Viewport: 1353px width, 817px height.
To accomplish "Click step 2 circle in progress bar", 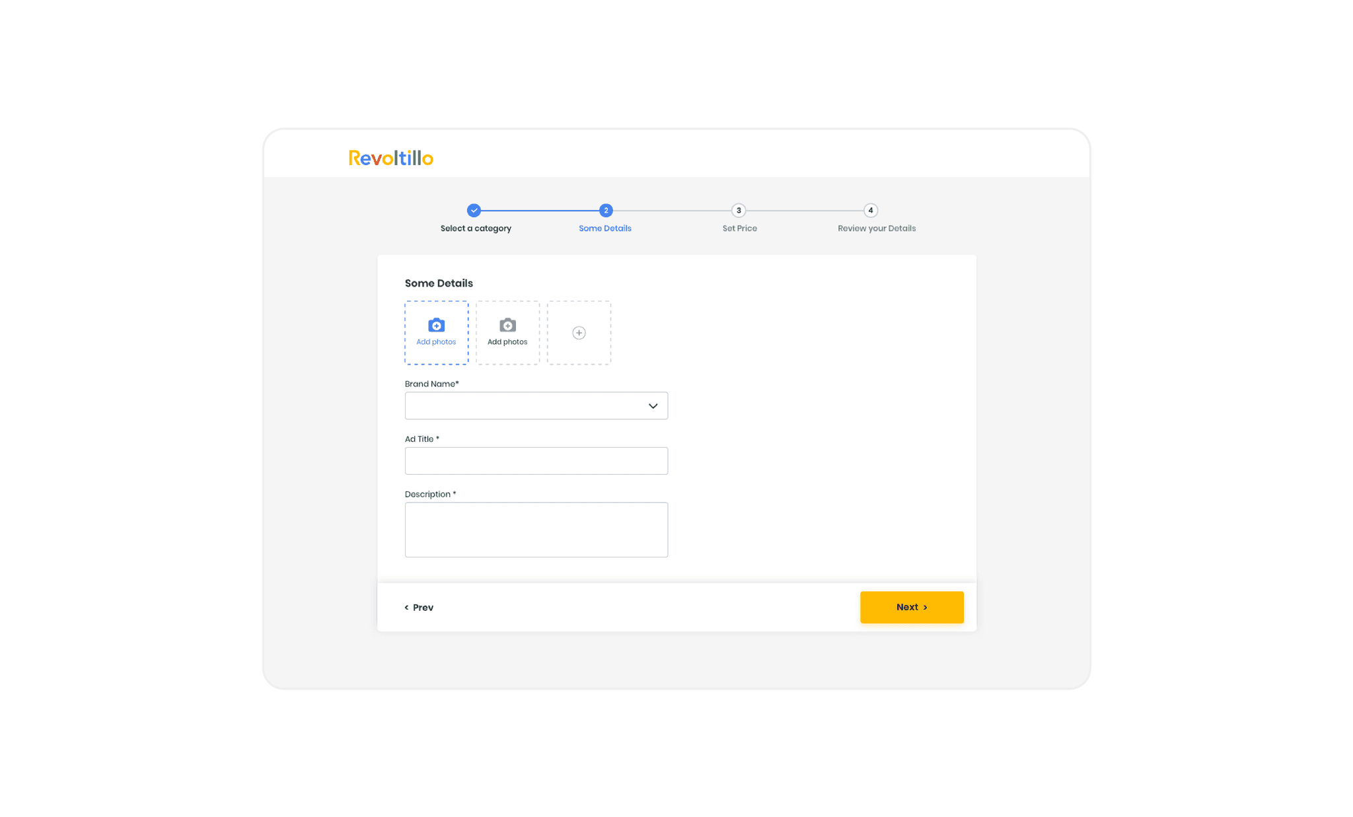I will click(x=606, y=211).
